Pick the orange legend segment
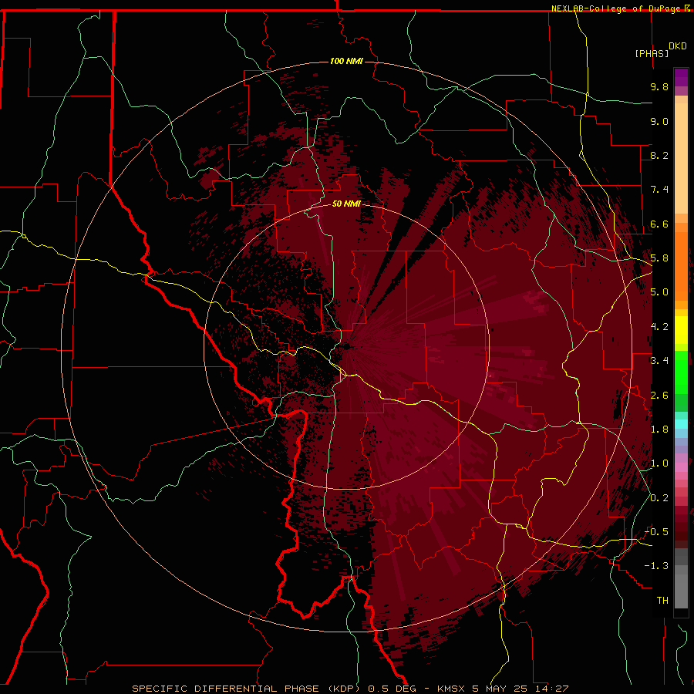The image size is (694, 694). coord(681,265)
